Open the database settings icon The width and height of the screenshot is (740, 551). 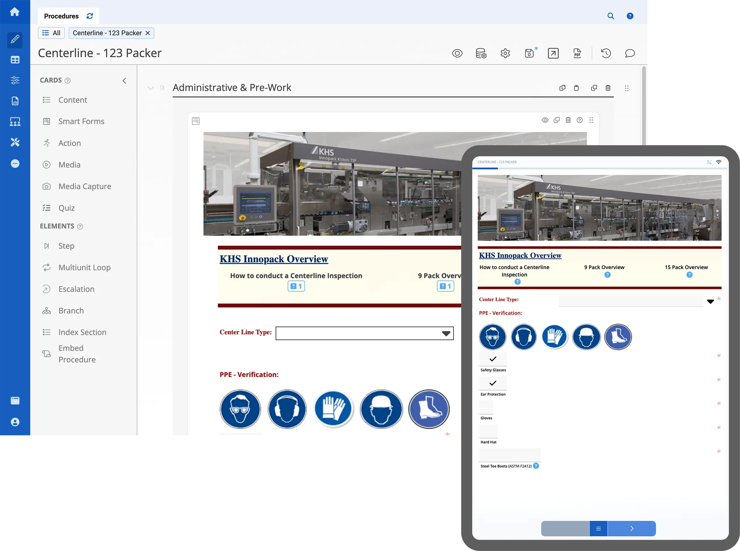[x=481, y=53]
